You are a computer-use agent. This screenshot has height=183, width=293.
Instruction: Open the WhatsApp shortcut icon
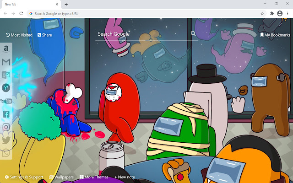tap(6, 153)
